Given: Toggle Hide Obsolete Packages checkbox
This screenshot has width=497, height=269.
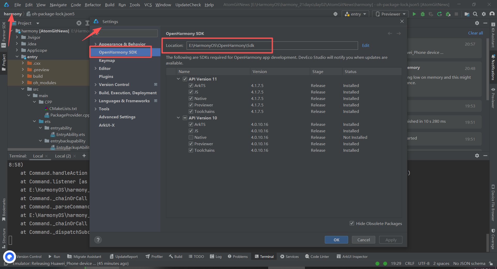Looking at the screenshot, I should tap(352, 223).
